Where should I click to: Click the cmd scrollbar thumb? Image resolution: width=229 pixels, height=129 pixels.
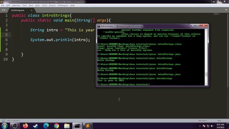pyautogui.click(x=206, y=74)
